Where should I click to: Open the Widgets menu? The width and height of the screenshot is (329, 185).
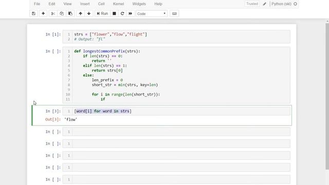coord(139,4)
